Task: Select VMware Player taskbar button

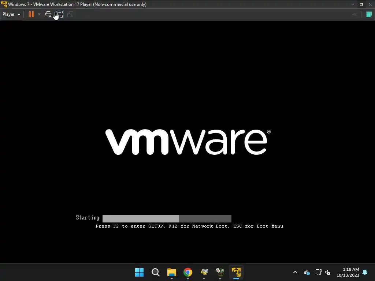Action: [236, 272]
